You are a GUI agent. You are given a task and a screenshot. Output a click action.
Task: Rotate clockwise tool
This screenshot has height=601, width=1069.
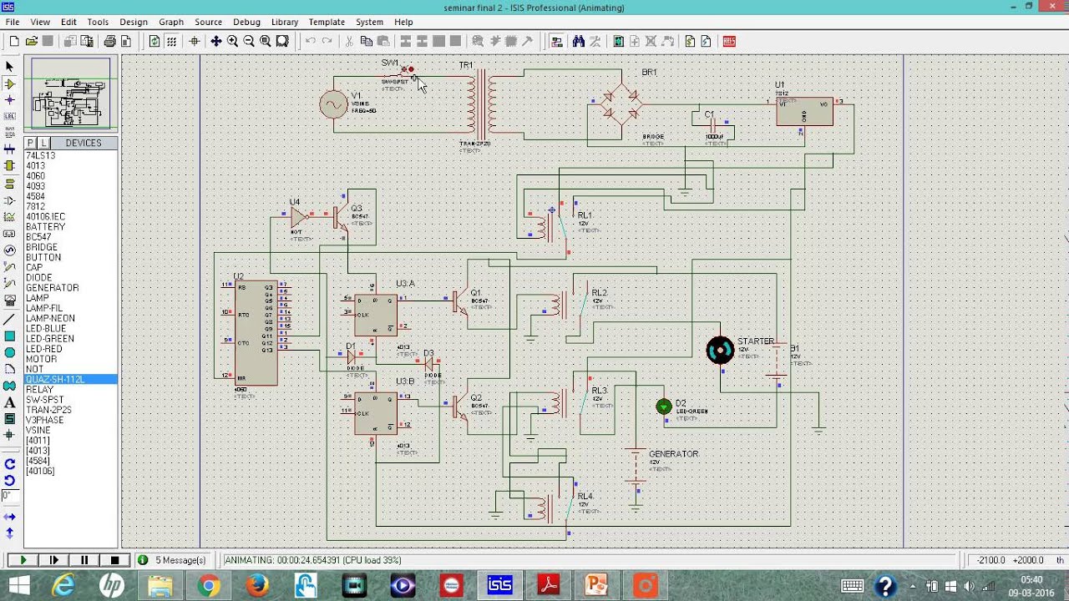click(10, 464)
